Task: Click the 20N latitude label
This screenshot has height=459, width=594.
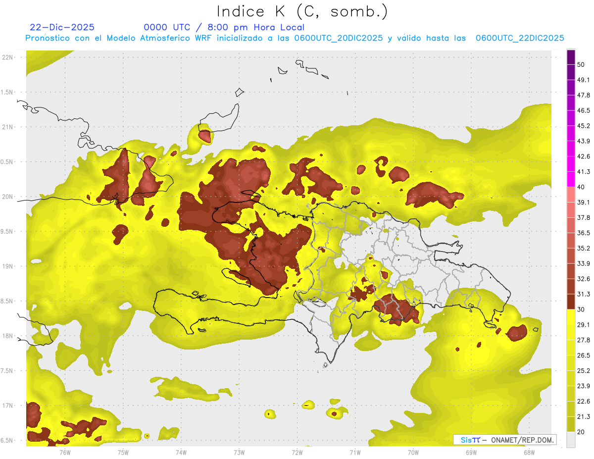Action: (x=8, y=197)
